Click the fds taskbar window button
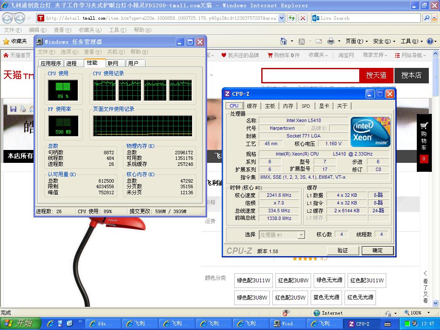Viewport: 440px width, 330px height. click(x=103, y=324)
